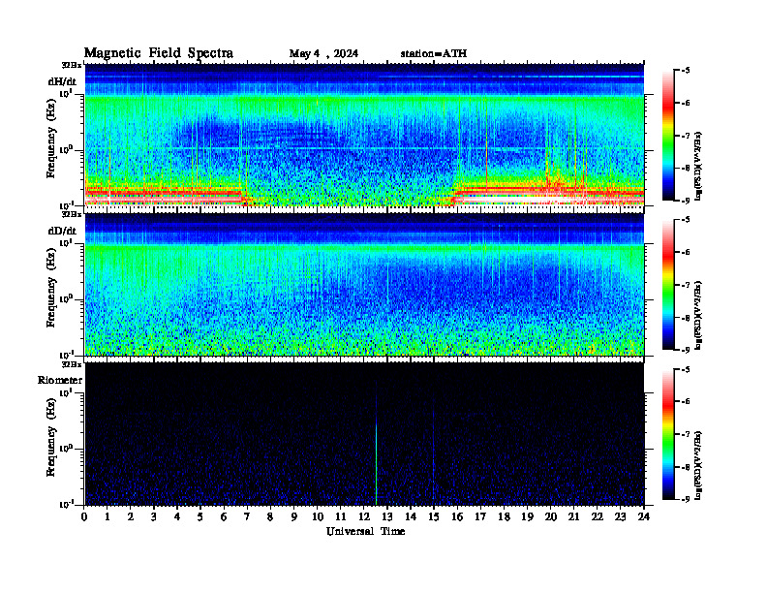
Task: Click hour tick label "10" on time axis
Action: coord(318,517)
